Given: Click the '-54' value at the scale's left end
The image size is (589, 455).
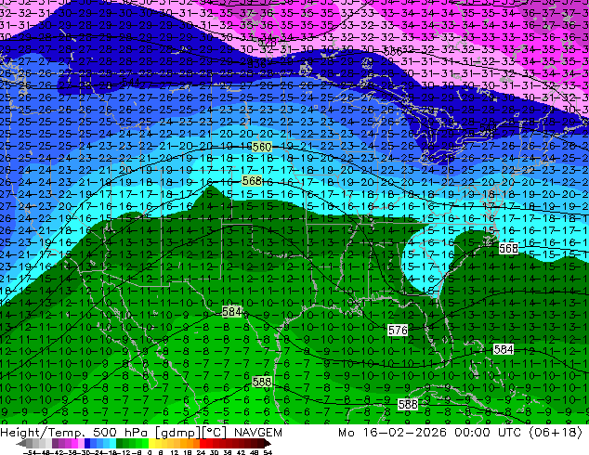Looking at the screenshot, I should click(29, 452).
